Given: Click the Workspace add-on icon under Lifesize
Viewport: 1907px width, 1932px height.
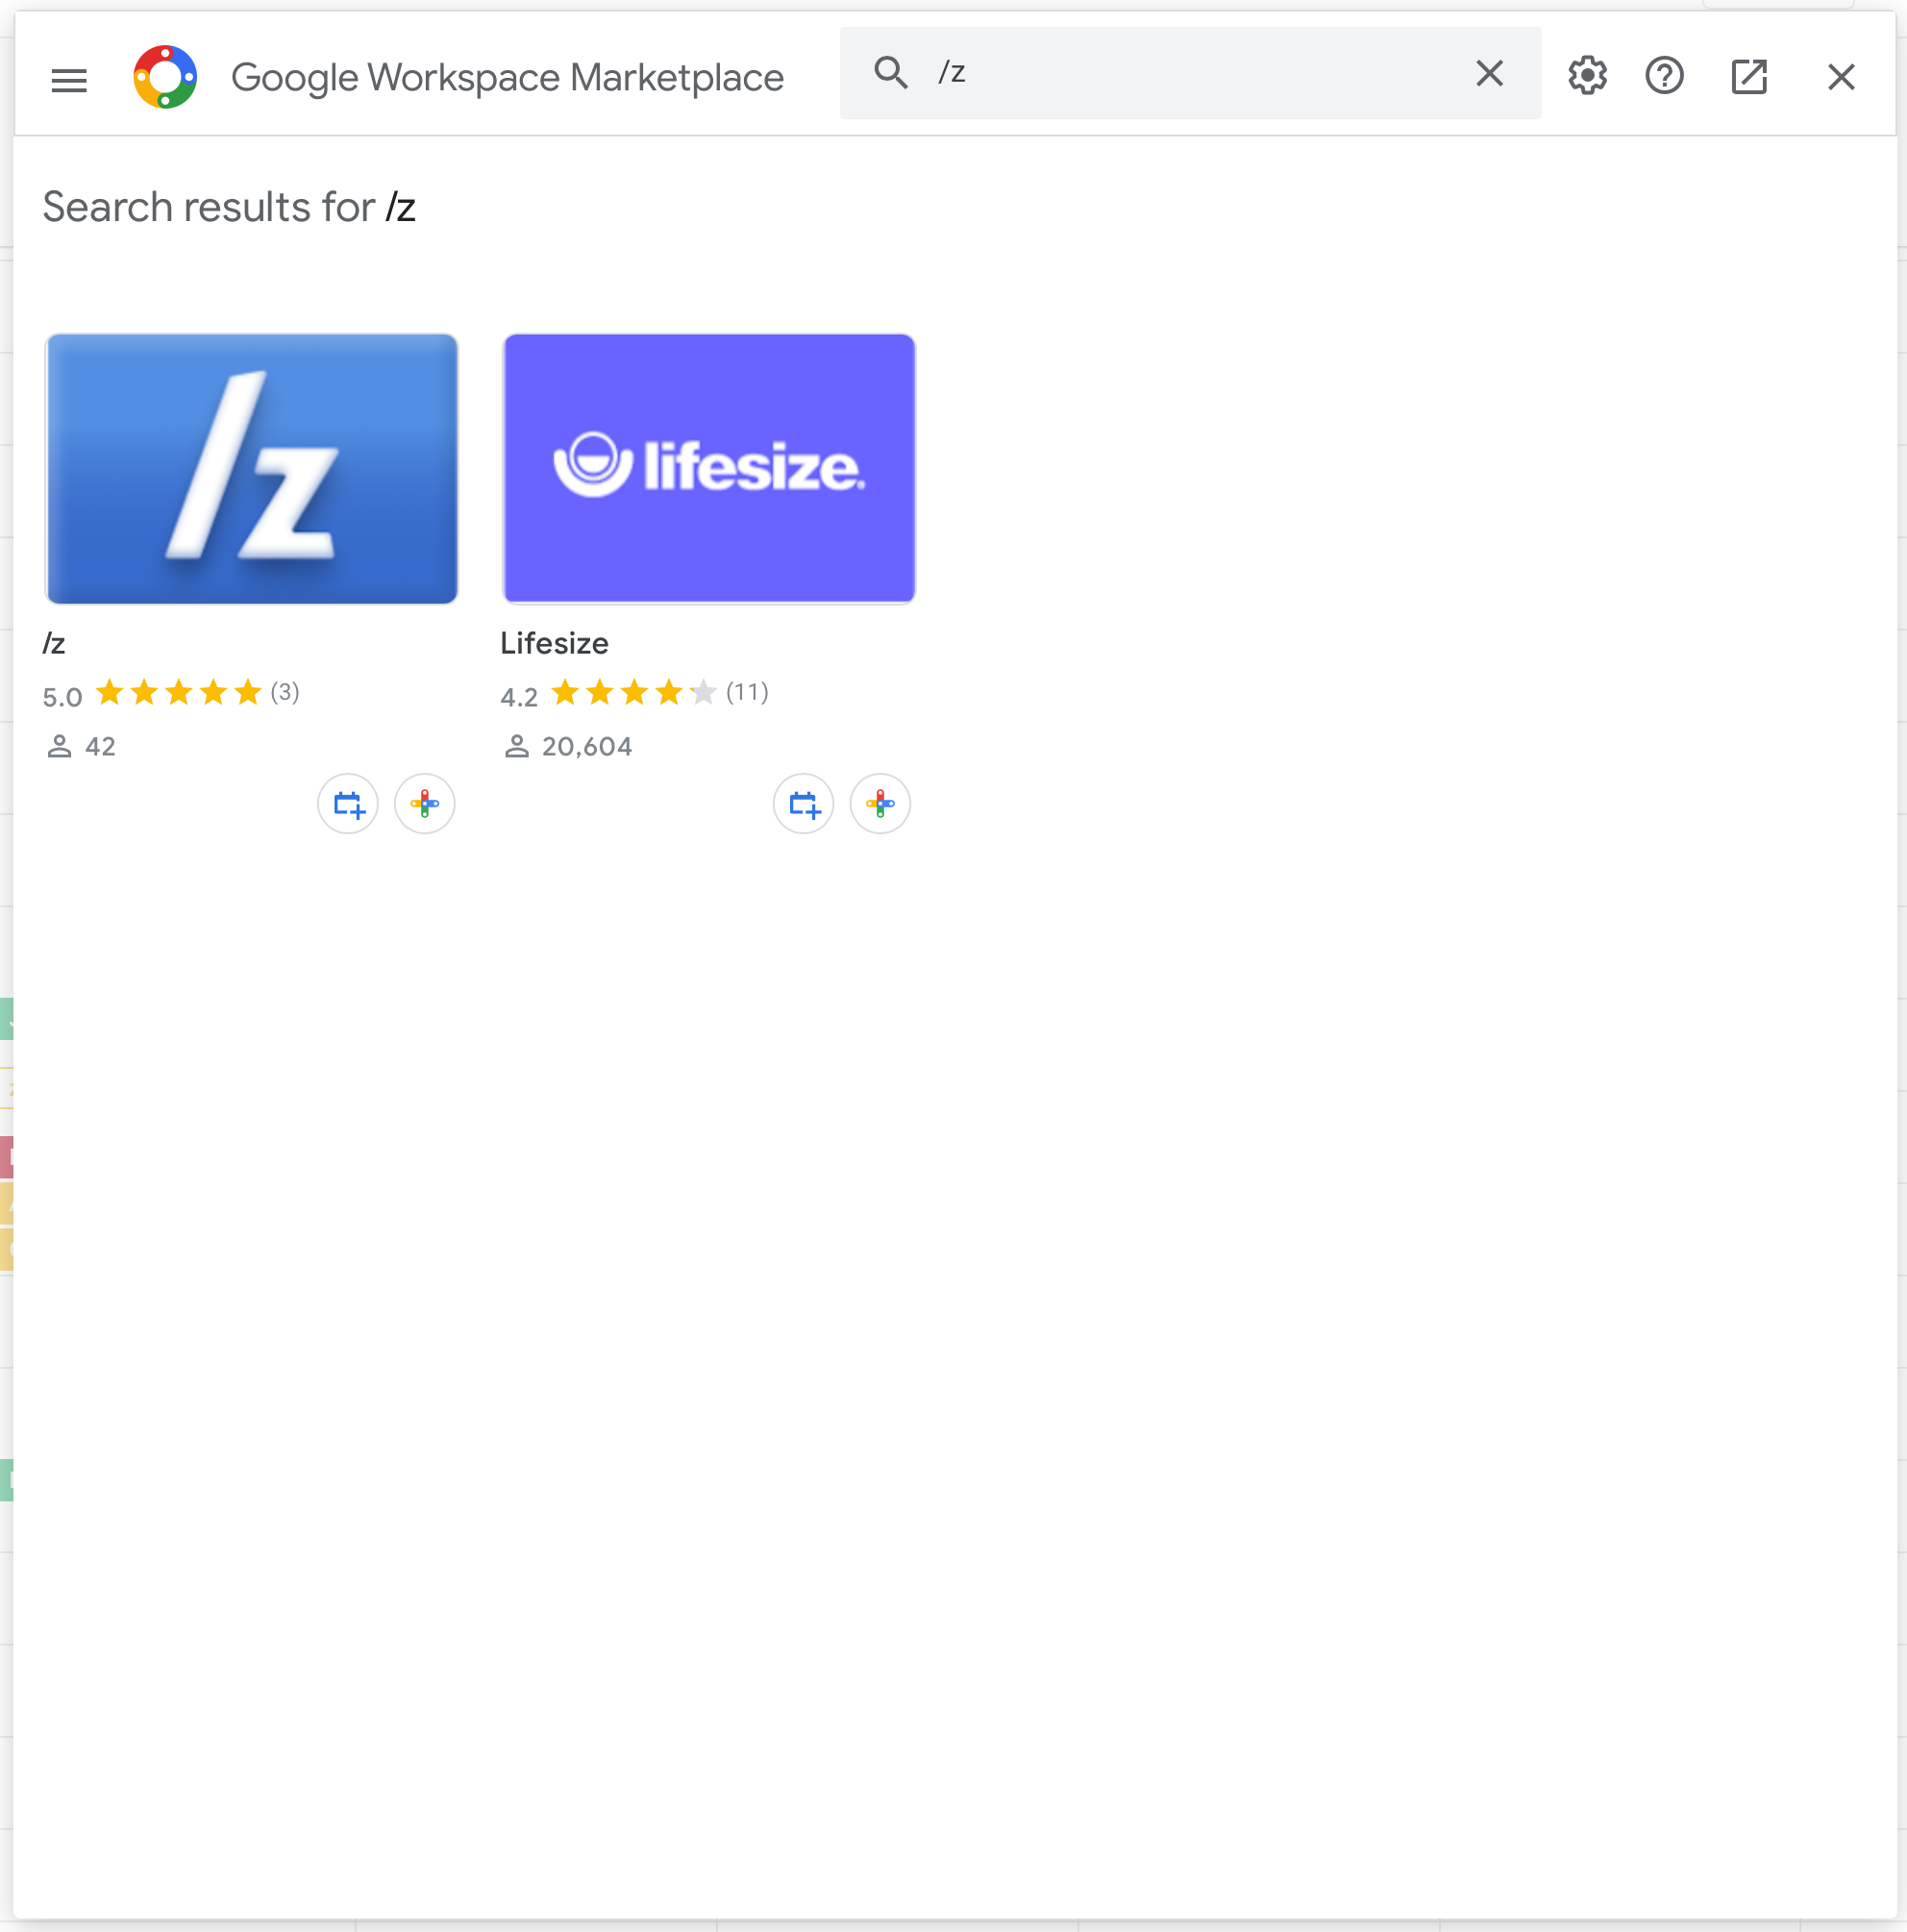Looking at the screenshot, I should click(880, 804).
